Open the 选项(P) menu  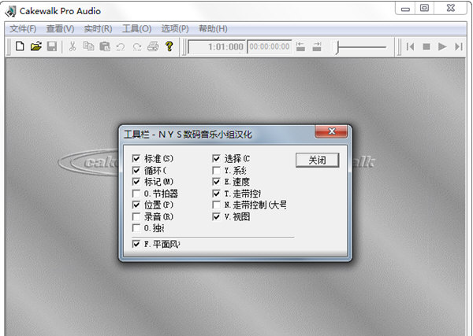click(x=175, y=29)
